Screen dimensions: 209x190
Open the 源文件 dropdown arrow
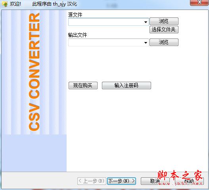[x=146, y=22]
